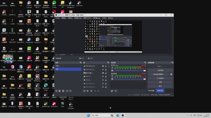Open the 视图(V) menu

point(70,18)
